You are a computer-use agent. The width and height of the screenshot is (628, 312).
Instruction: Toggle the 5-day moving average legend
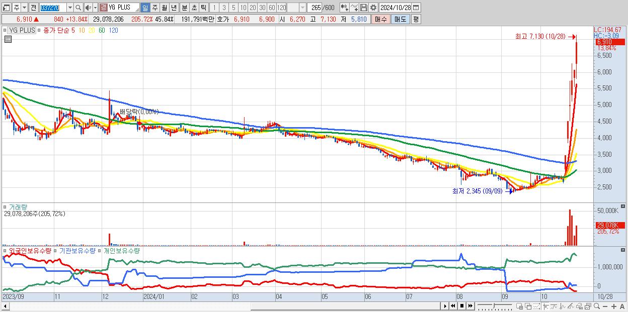coord(73,30)
